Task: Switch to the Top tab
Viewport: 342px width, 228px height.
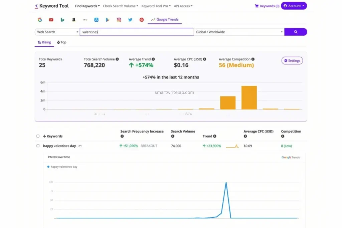Action: coord(62,42)
